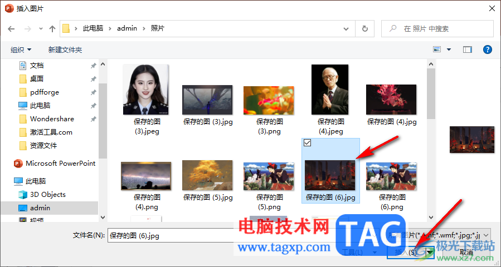Open the 组织 menu
This screenshot has height=267, width=501.
21,50
